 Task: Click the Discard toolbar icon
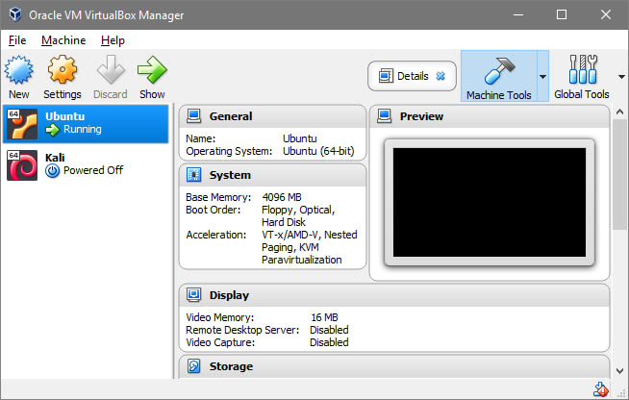pos(110,71)
